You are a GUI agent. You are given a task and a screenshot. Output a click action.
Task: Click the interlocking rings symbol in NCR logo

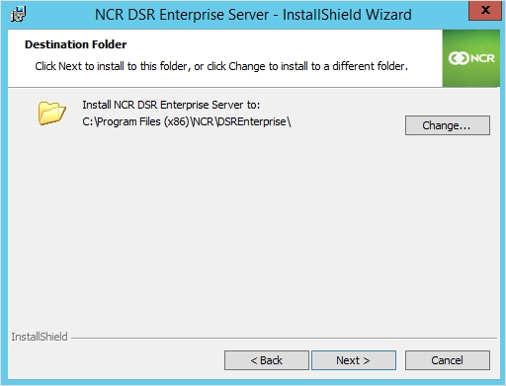pos(459,58)
